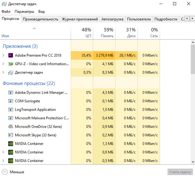Click the 26,1 МБ/с disk cell
195x179 pixels.
tap(126, 55)
